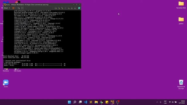Open Sticky Notes from the taskbar

coord(107,102)
